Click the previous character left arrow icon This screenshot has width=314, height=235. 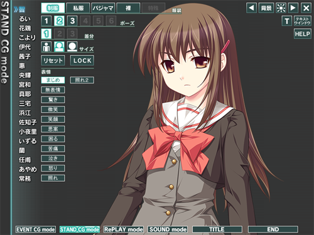(x=251, y=8)
